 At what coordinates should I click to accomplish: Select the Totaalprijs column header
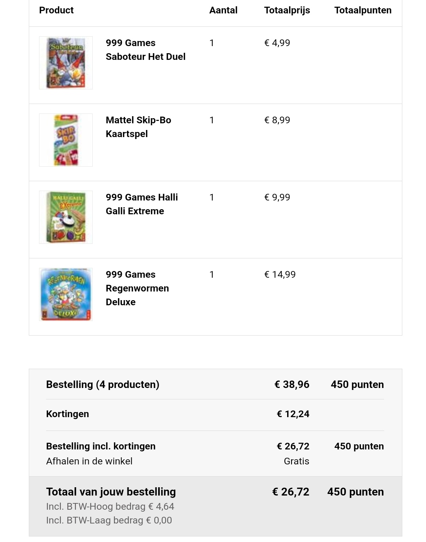[287, 10]
